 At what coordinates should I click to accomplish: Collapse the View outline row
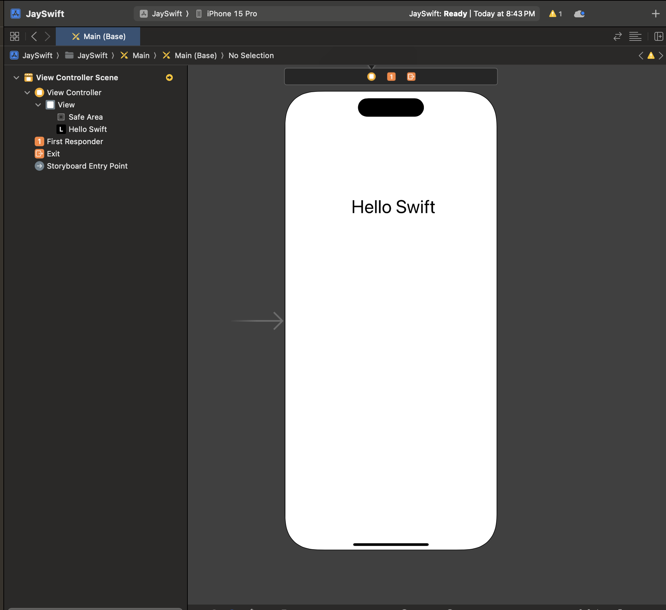tap(38, 105)
